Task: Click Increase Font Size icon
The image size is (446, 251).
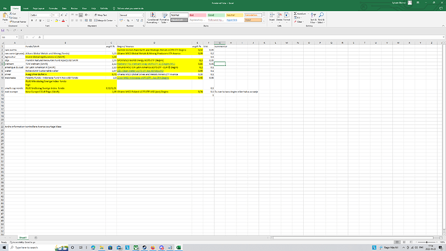Action: point(62,15)
